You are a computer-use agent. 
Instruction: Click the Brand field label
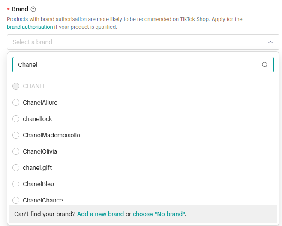20,9
